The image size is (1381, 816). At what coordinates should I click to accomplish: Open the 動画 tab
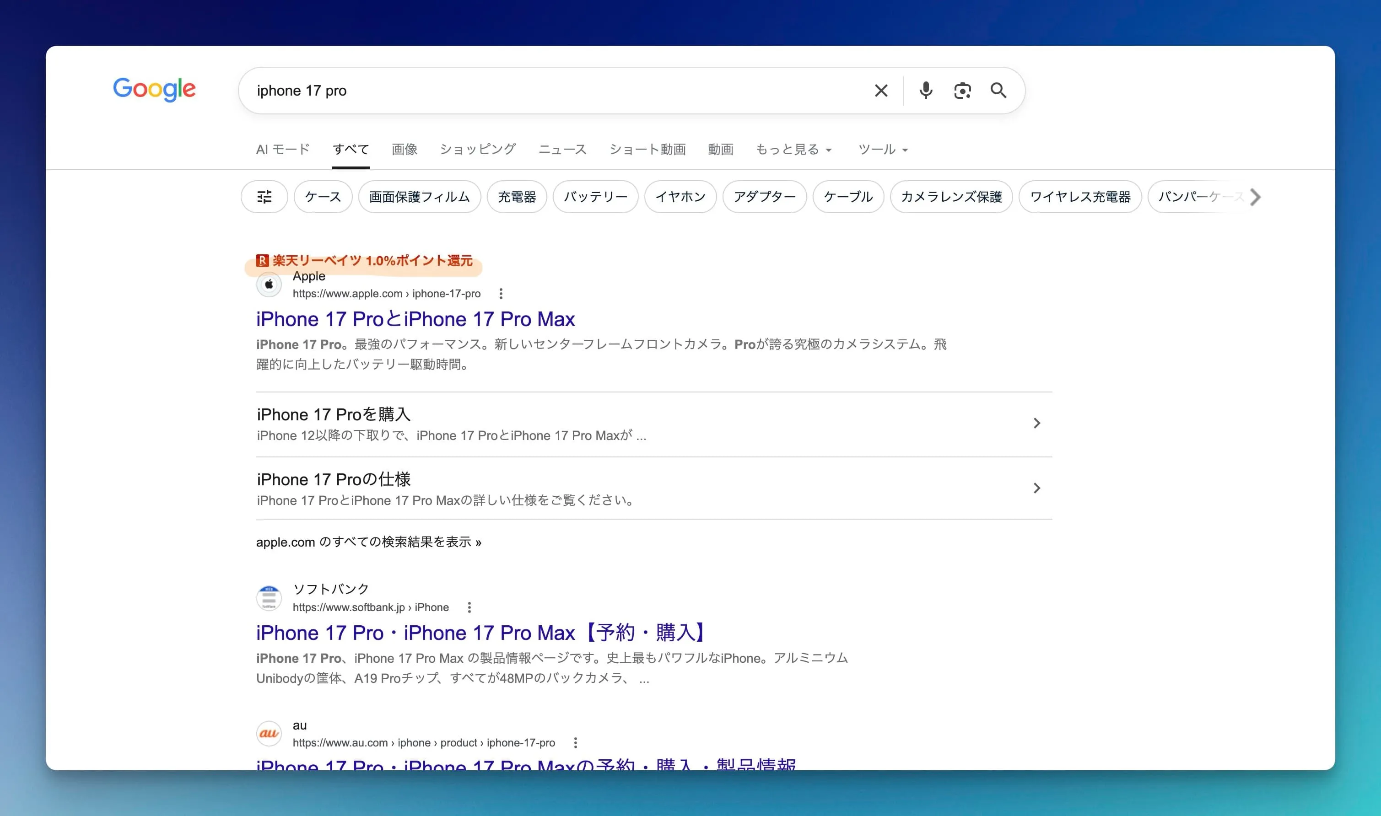point(721,150)
